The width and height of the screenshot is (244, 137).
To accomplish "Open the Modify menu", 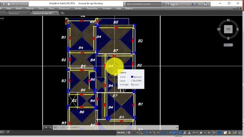I will click(x=78, y=8).
